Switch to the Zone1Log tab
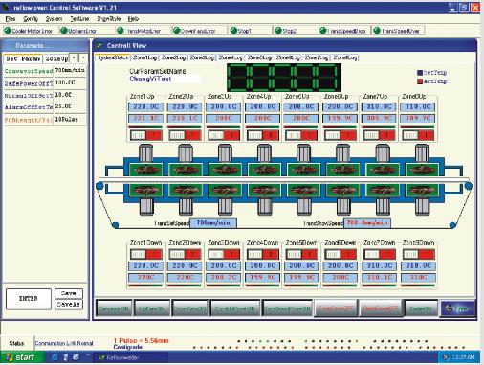 click(x=145, y=57)
